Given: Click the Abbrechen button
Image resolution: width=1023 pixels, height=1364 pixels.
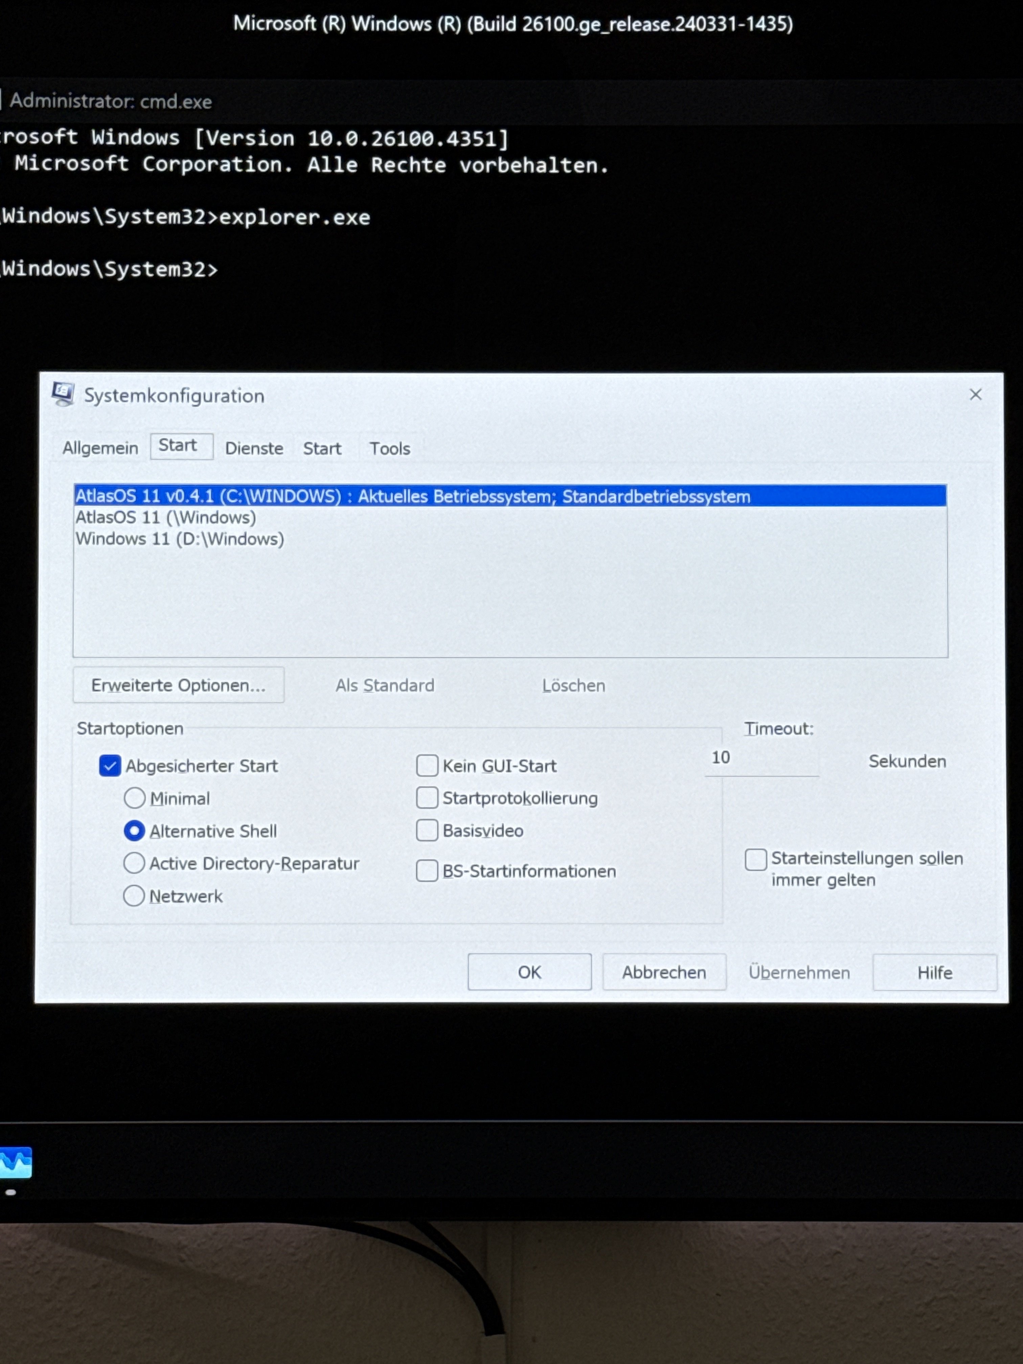Looking at the screenshot, I should [663, 973].
